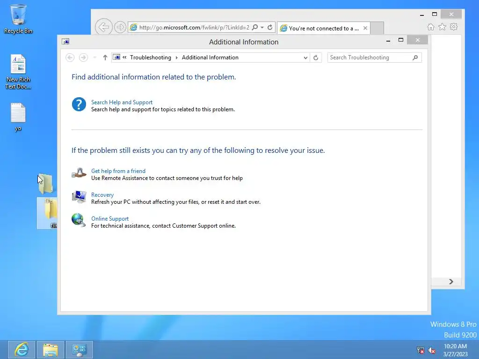Minimize the Additional Information window
Screen dimensions: 479x359
pos(388,40)
